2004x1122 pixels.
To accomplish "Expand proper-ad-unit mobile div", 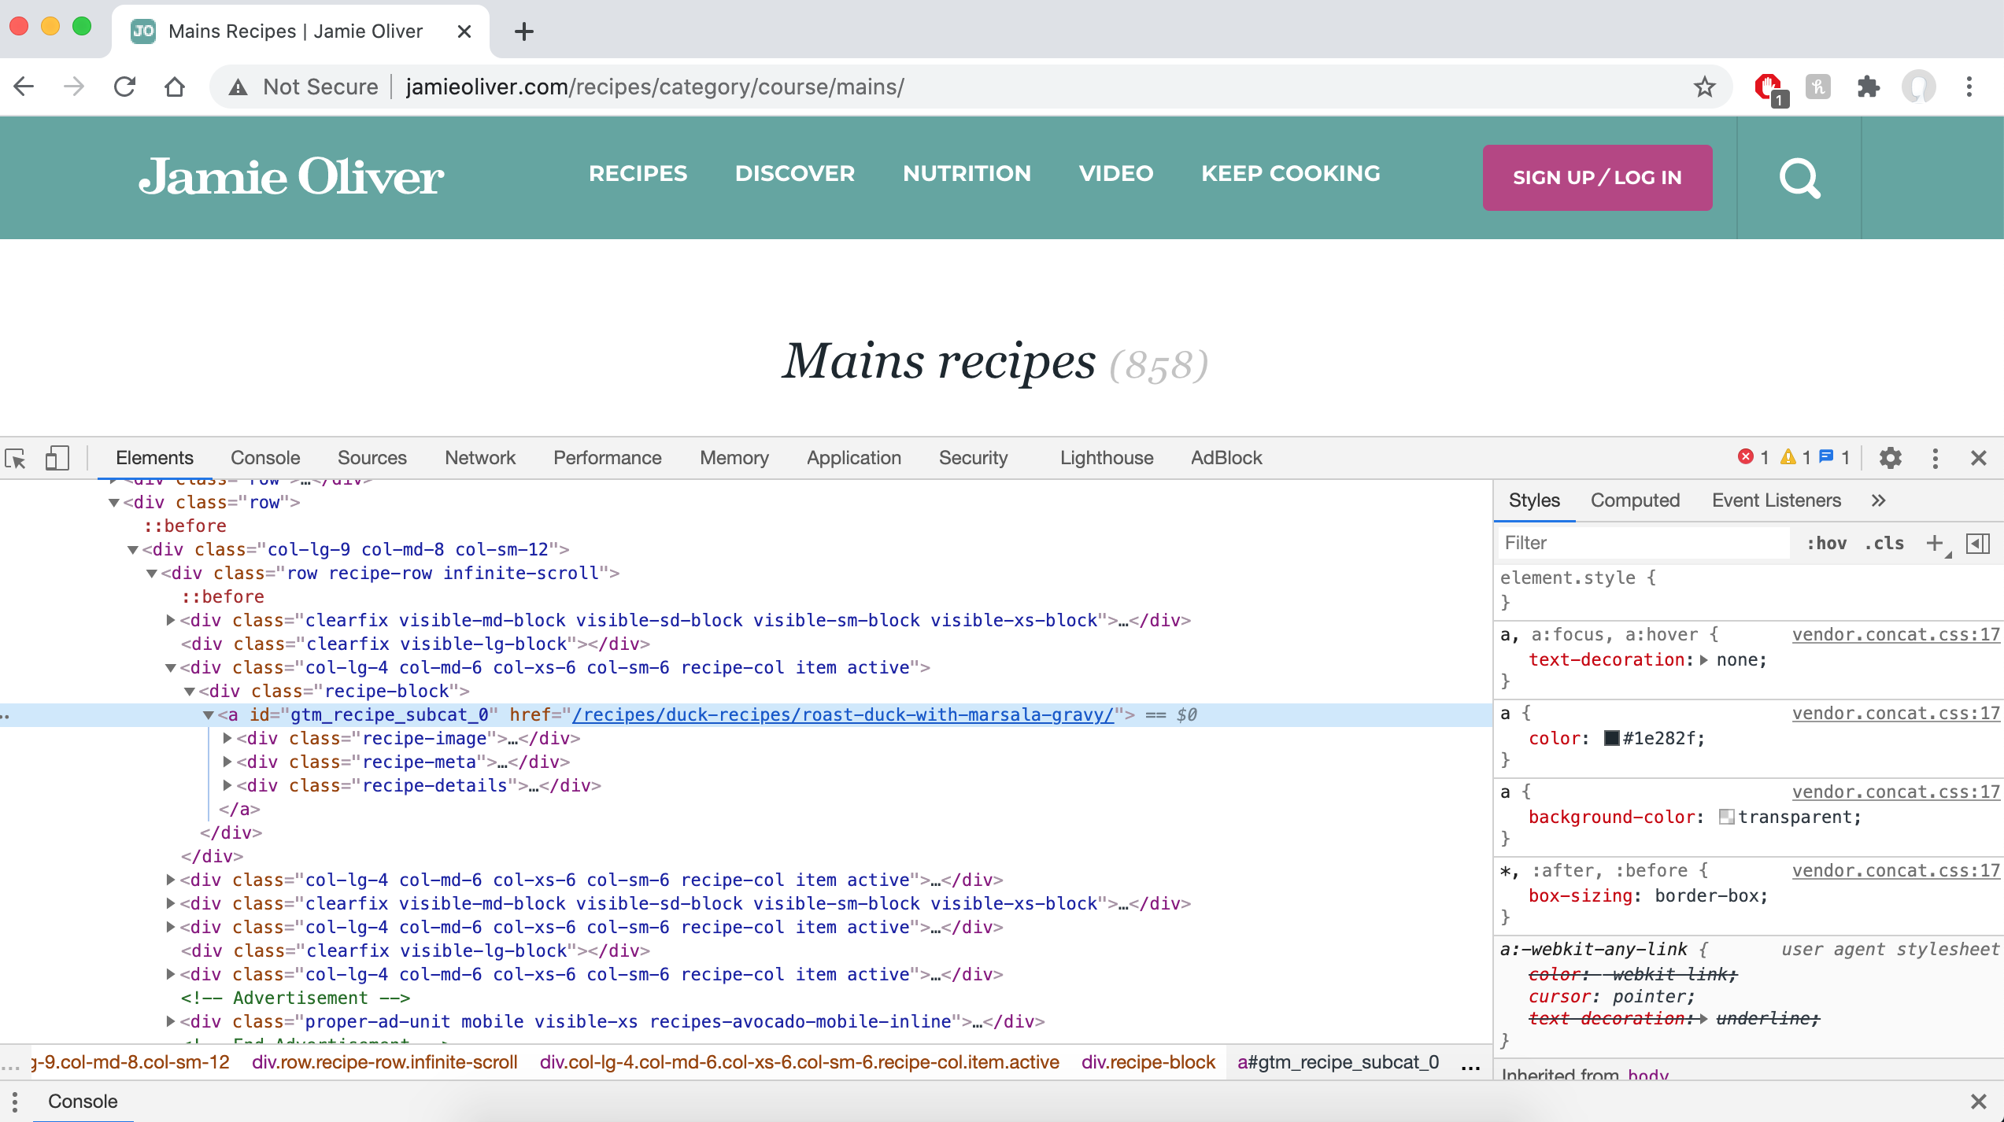I will (x=171, y=1021).
